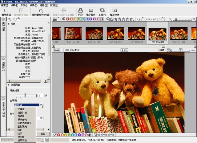Expand the 檔案目錄 folder panel
Image resolution: width=197 pixels, height=143 pixels.
click(x=3, y=19)
